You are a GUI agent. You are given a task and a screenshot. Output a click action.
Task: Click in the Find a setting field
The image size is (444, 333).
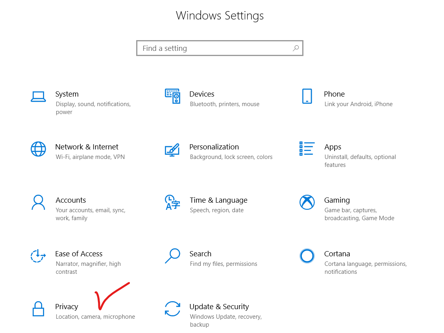[215, 48]
